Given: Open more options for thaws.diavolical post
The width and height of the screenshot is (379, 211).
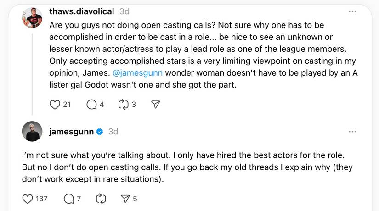Looking at the screenshot, I should (x=352, y=11).
